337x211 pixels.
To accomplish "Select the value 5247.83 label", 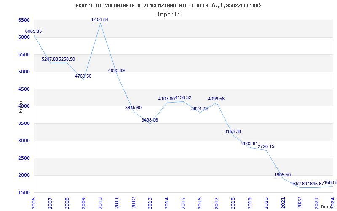I will coord(50,59).
